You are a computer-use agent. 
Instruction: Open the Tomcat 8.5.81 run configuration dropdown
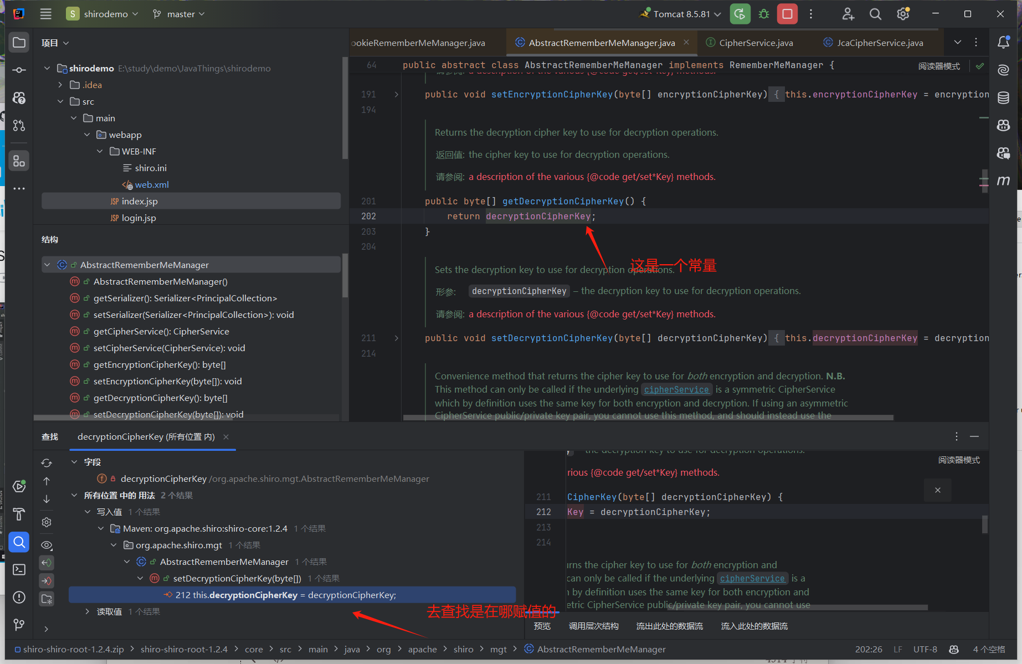click(681, 14)
